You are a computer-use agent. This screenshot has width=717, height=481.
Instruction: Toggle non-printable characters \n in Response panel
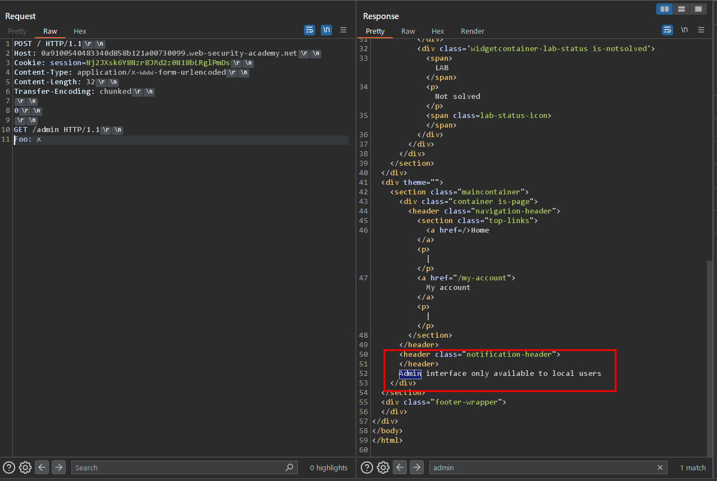684,30
